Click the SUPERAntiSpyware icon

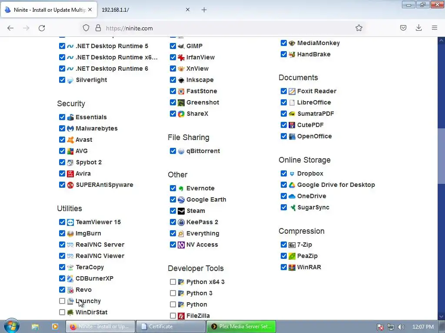pos(70,185)
